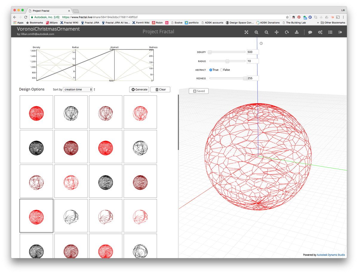Click the Saved button
This screenshot has width=358, height=274.
coord(199,91)
